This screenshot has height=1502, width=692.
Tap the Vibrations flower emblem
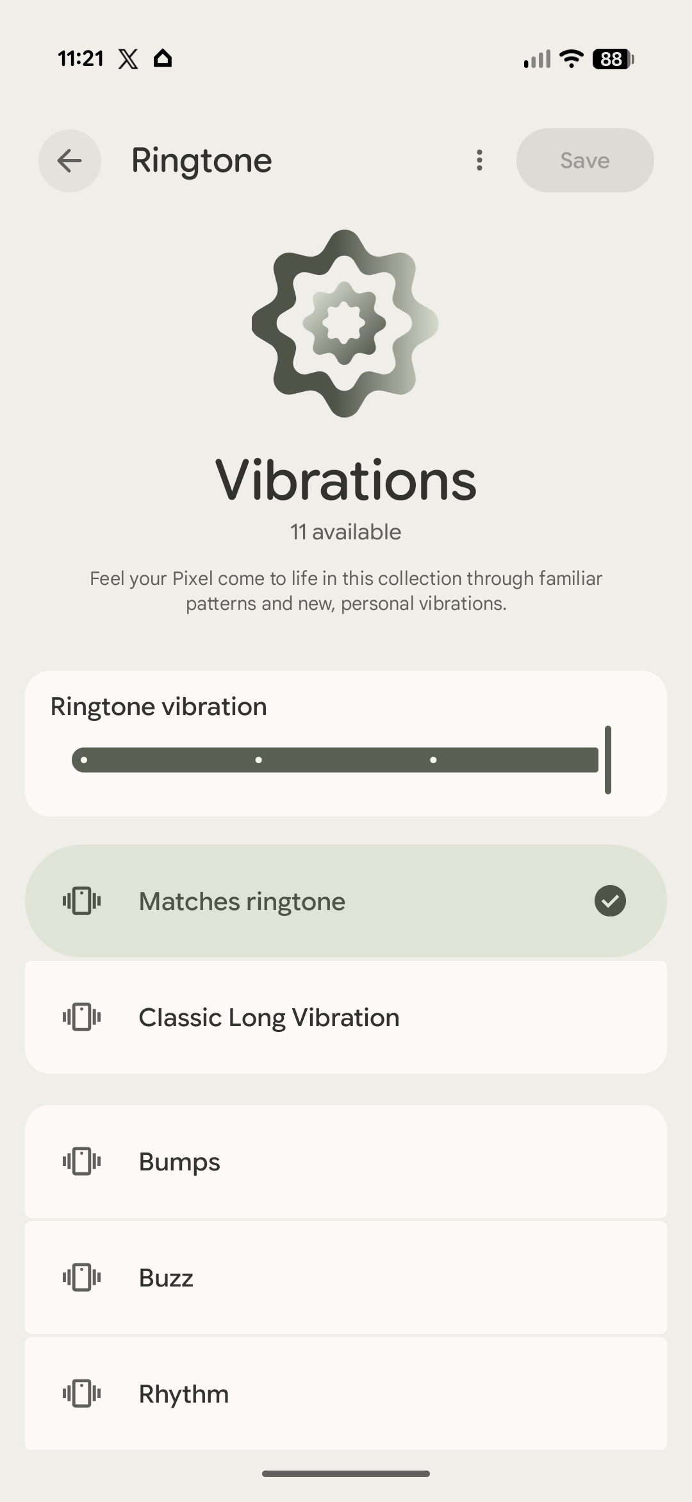tap(345, 323)
